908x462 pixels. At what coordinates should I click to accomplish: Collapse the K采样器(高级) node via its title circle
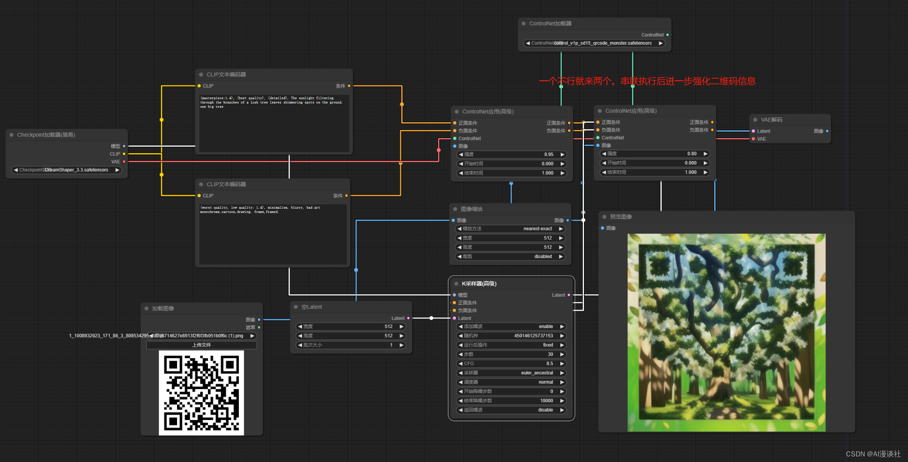point(456,283)
